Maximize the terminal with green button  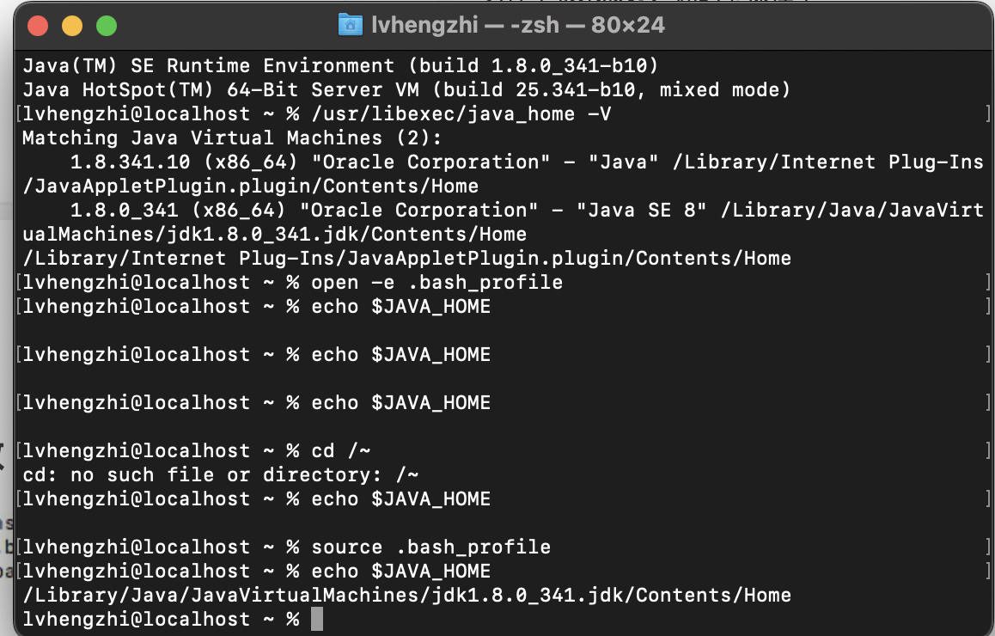[x=107, y=26]
